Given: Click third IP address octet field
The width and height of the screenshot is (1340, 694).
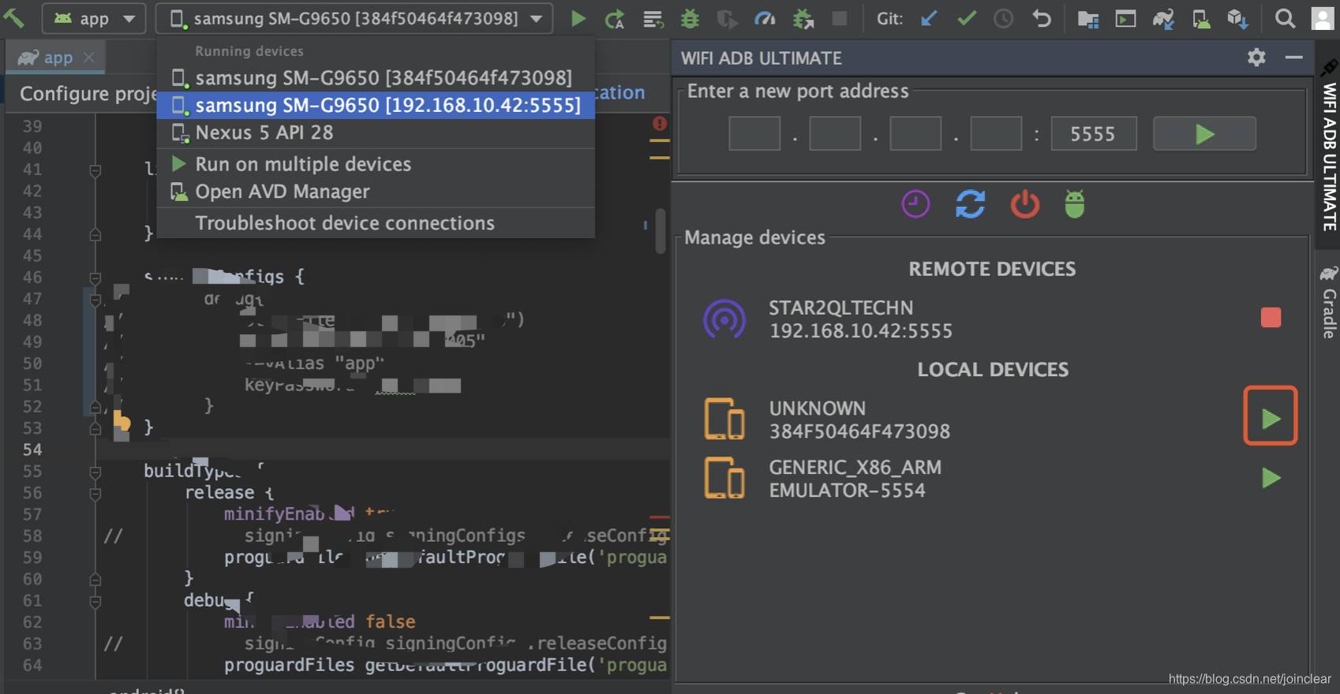Looking at the screenshot, I should [x=915, y=133].
